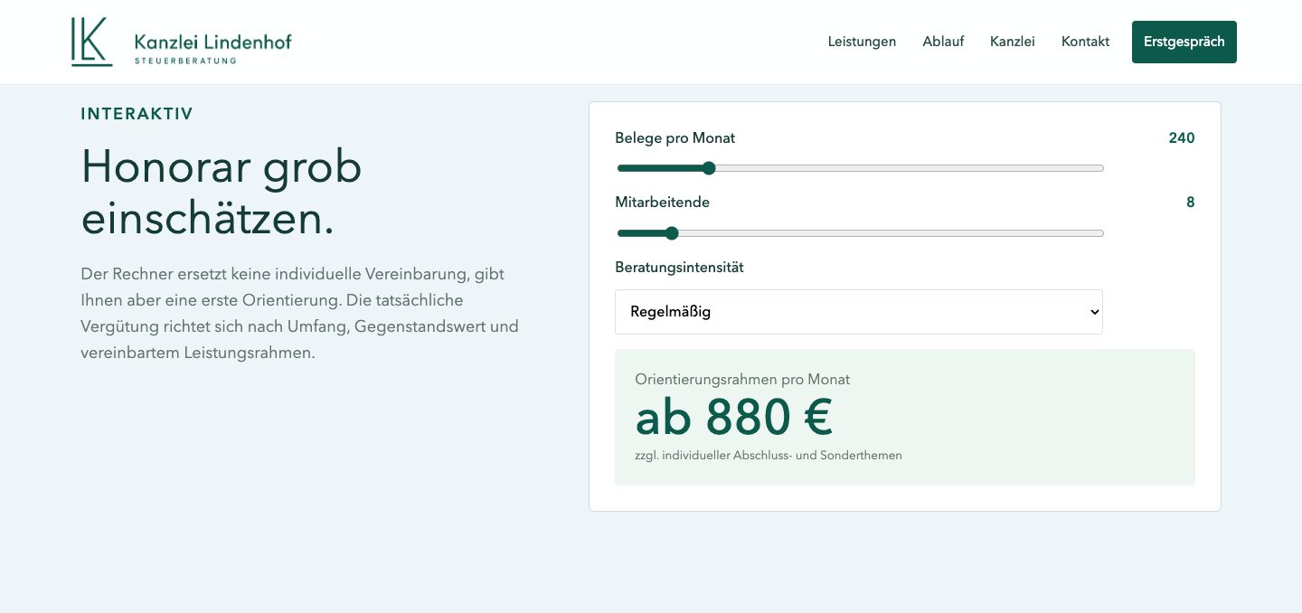Image resolution: width=1302 pixels, height=613 pixels.
Task: Click the Beratungsintensität label
Action: (679, 268)
